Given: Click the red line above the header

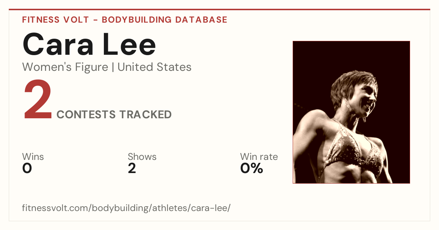Looking at the screenshot, I should [x=219, y=9].
